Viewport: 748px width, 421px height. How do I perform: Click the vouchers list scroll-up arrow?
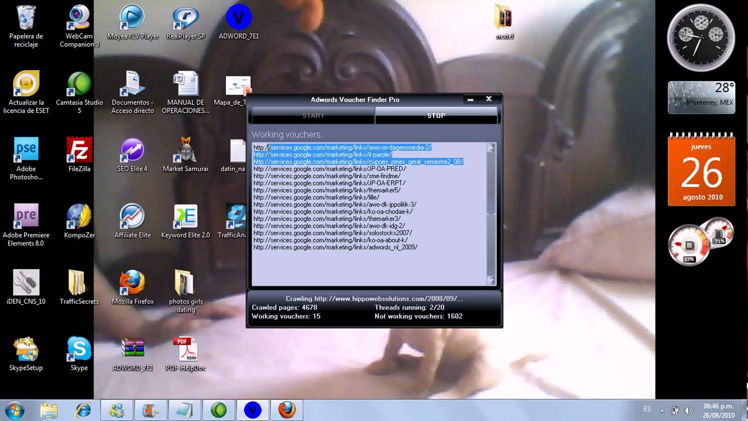click(x=490, y=147)
